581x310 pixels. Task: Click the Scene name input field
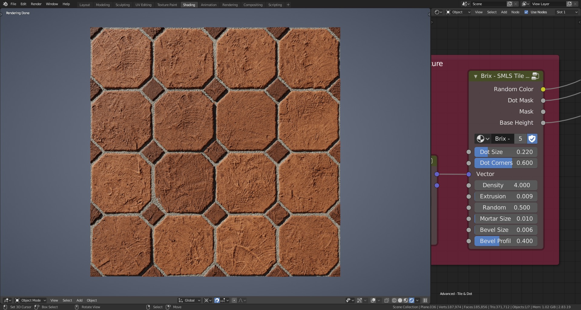489,4
